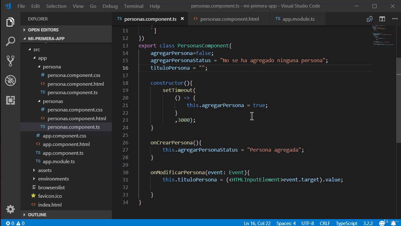
Task: Click the smiley feedback icon in the status bar
Action: tap(382, 223)
